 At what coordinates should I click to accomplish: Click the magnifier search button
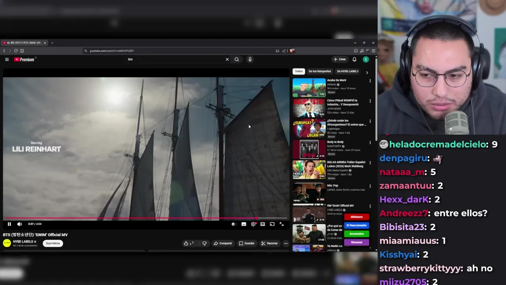[237, 59]
